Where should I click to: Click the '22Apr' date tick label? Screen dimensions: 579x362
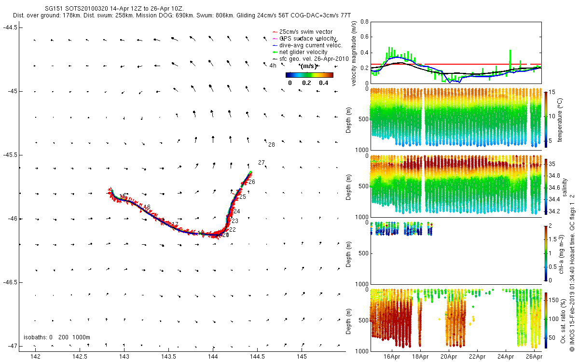pos(477,357)
